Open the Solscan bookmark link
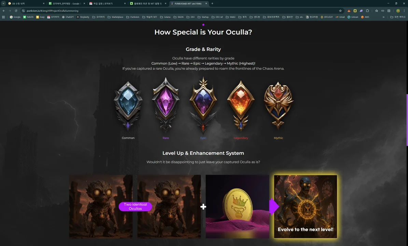 [353, 17]
